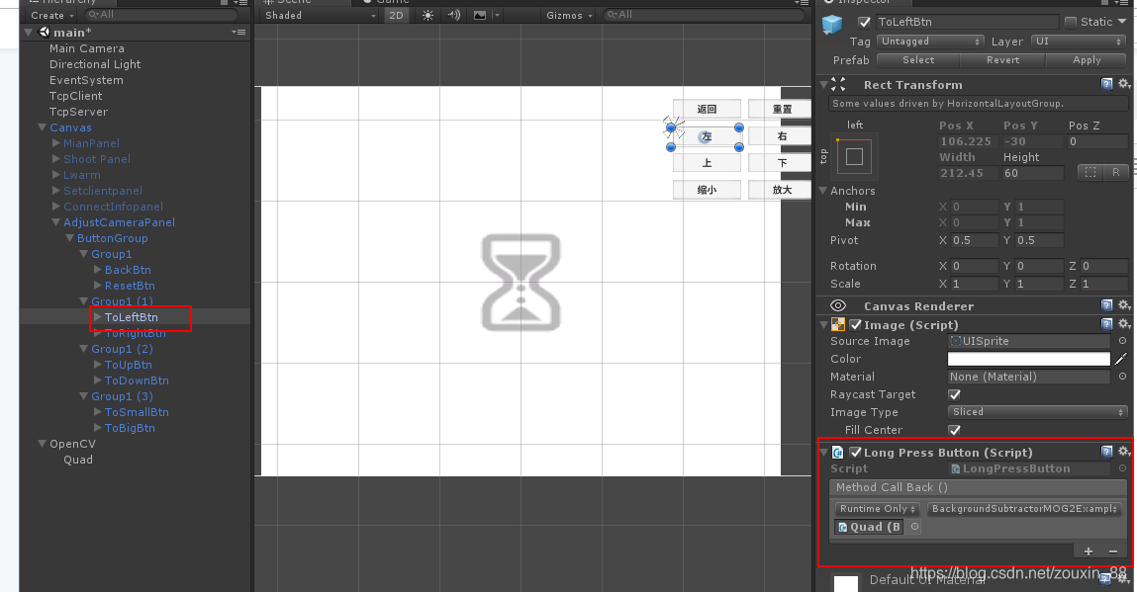Select Directional Light in hierarchy

[95, 64]
